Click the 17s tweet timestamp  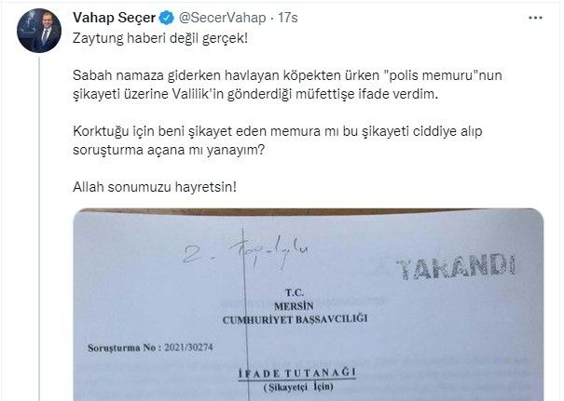[x=288, y=18]
